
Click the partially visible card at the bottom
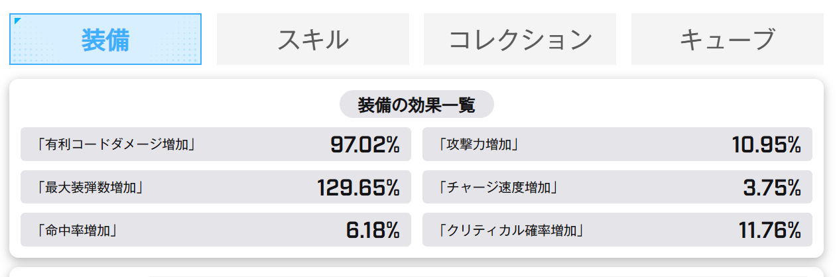417,272
